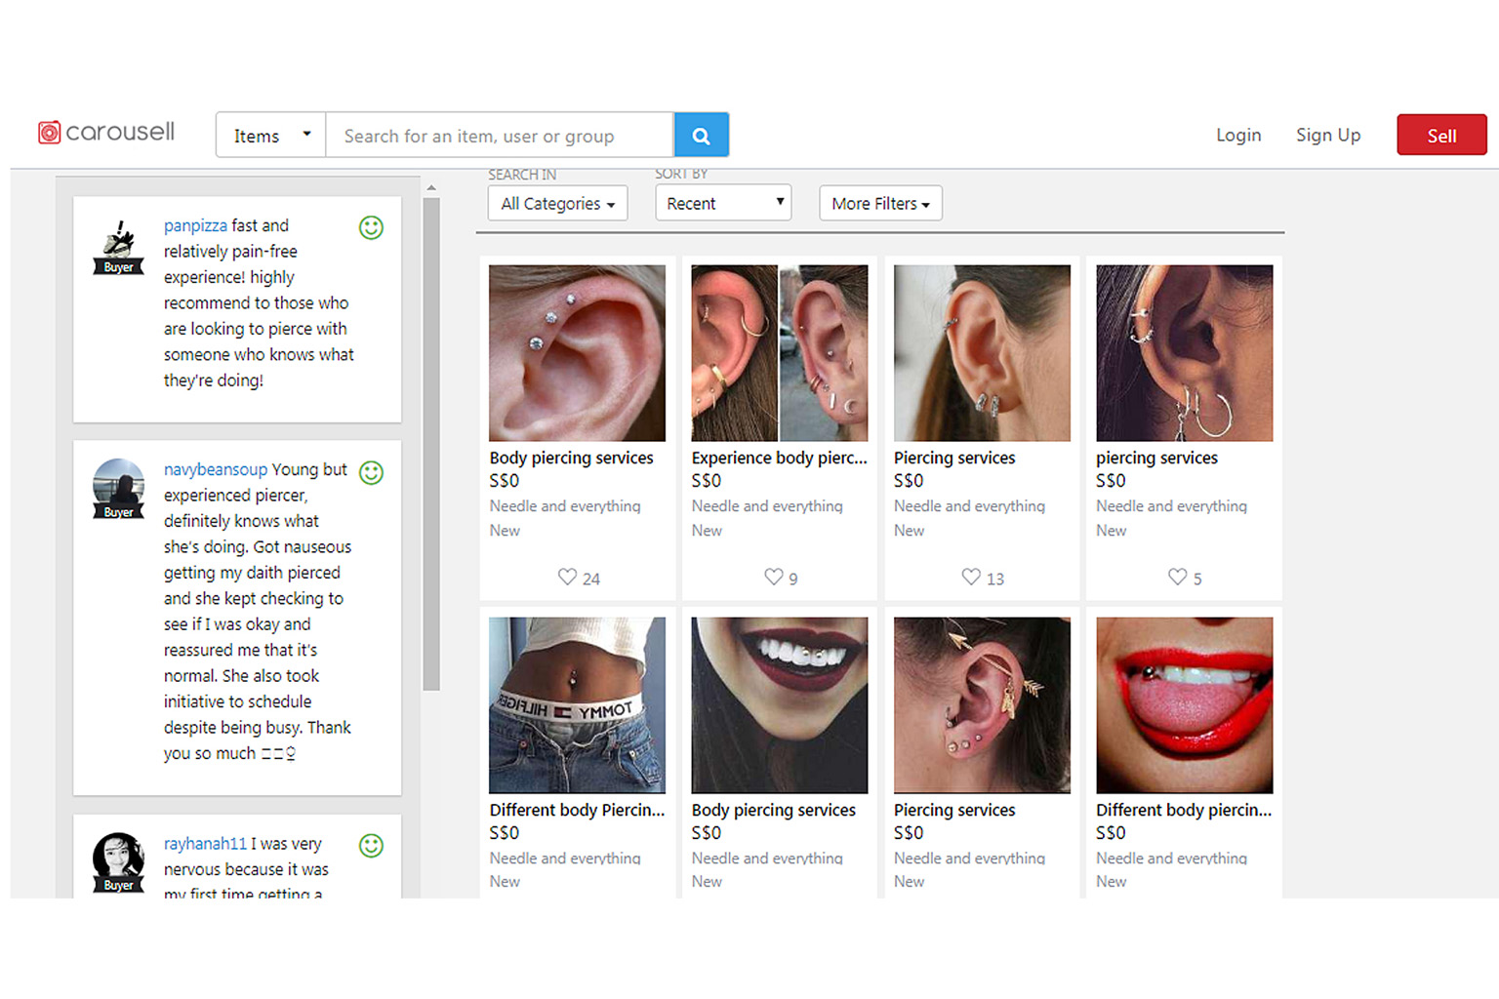Image resolution: width=1499 pixels, height=999 pixels.
Task: Click the Login link
Action: click(1238, 135)
